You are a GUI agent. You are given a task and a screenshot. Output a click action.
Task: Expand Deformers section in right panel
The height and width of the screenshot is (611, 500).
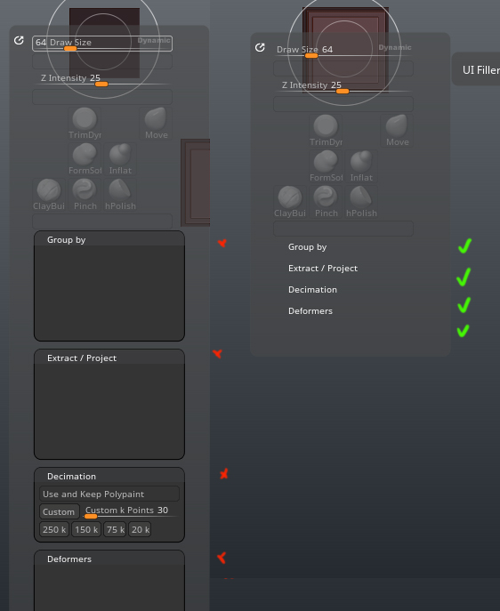click(x=310, y=311)
